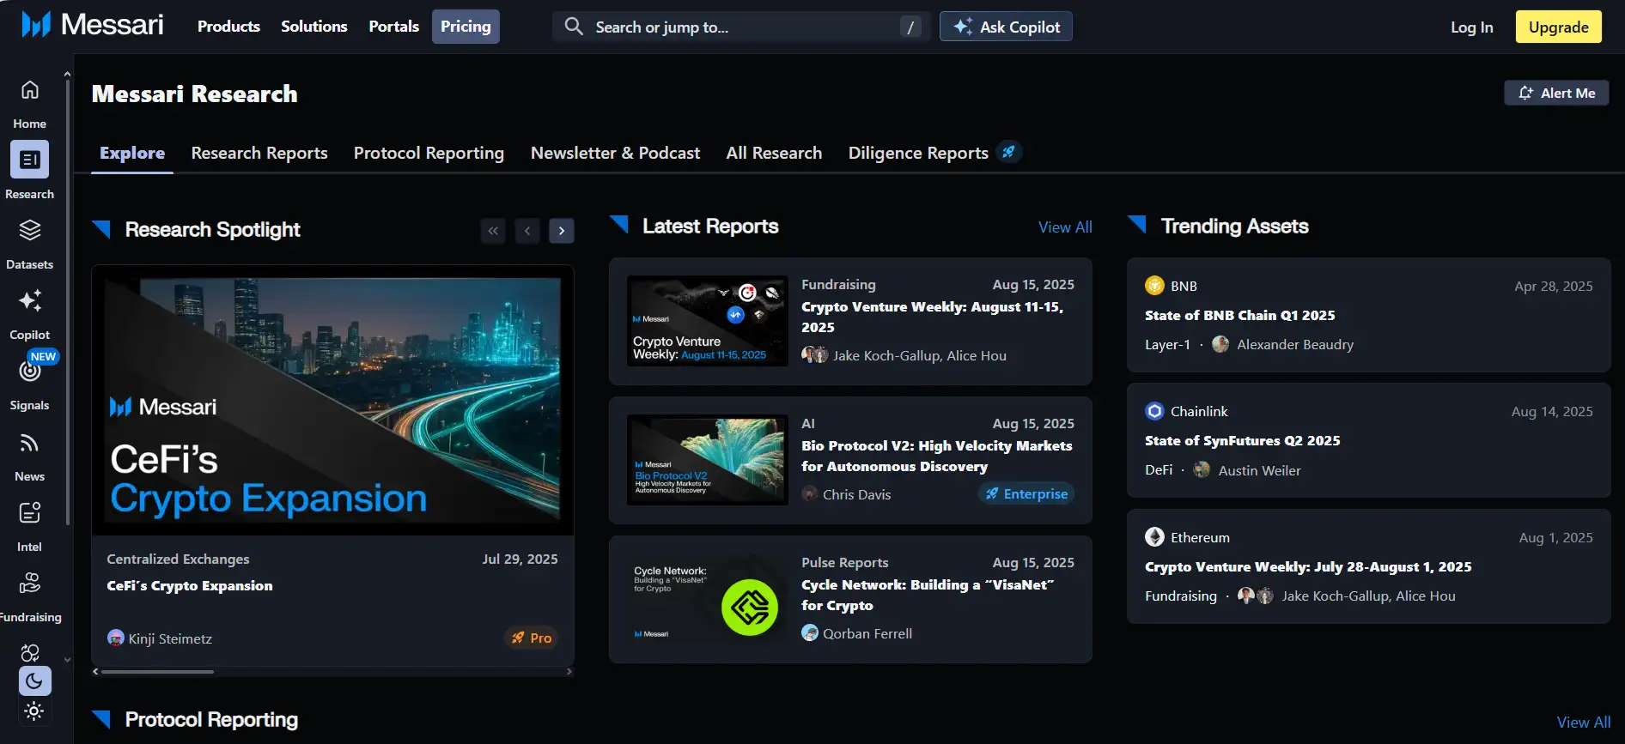Viewport: 1625px width, 744px height.
Task: Jump to first Research Spotlight slide
Action: (493, 231)
